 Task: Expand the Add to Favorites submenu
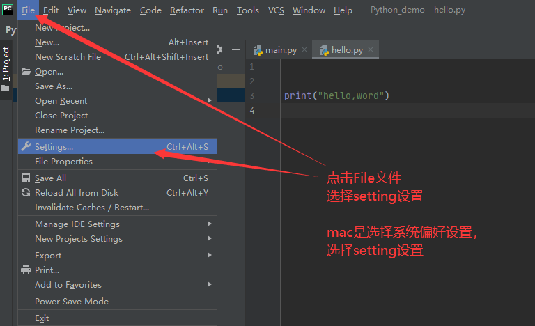210,284
